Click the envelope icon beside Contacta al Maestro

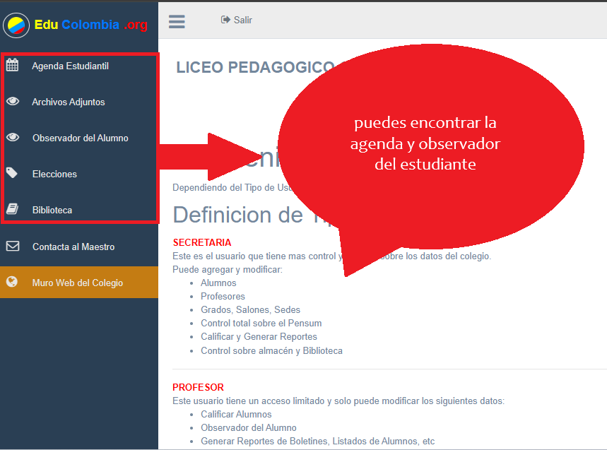click(x=12, y=247)
